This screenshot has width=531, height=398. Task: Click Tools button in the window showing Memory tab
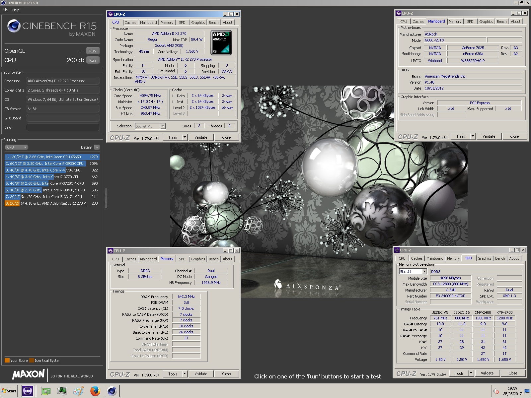pyautogui.click(x=173, y=374)
